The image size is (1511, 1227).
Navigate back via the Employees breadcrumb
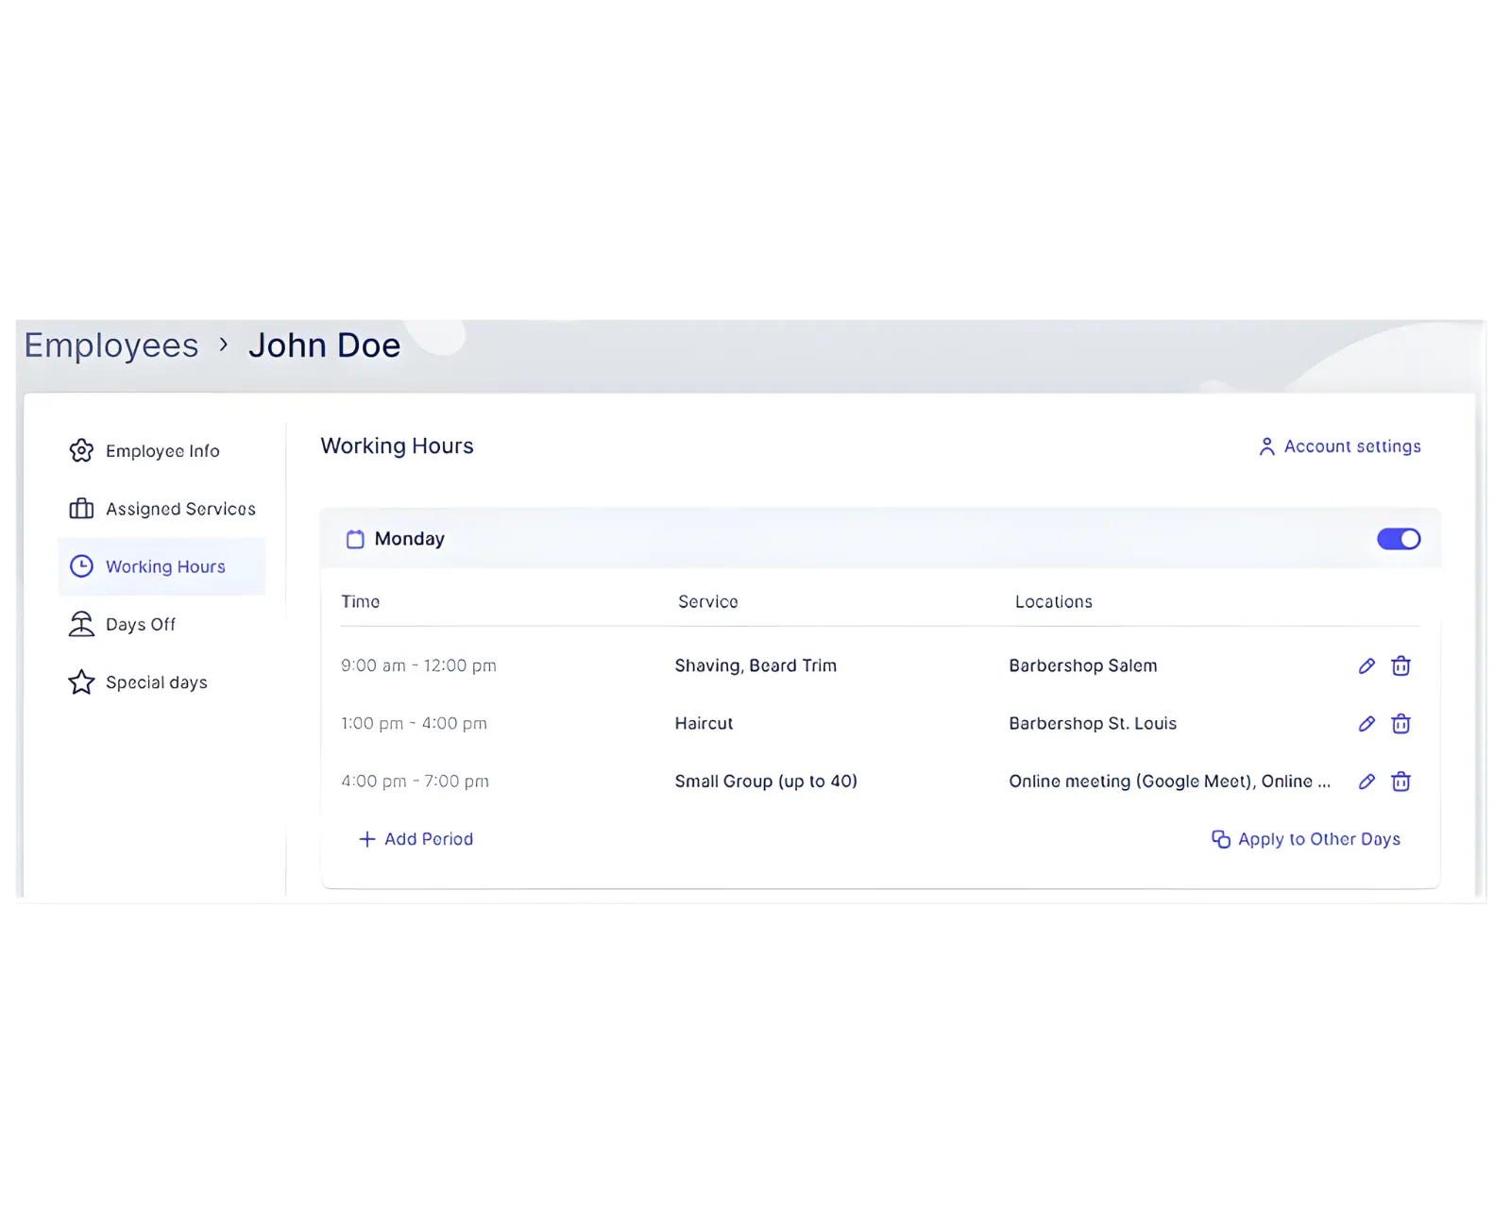click(x=110, y=345)
